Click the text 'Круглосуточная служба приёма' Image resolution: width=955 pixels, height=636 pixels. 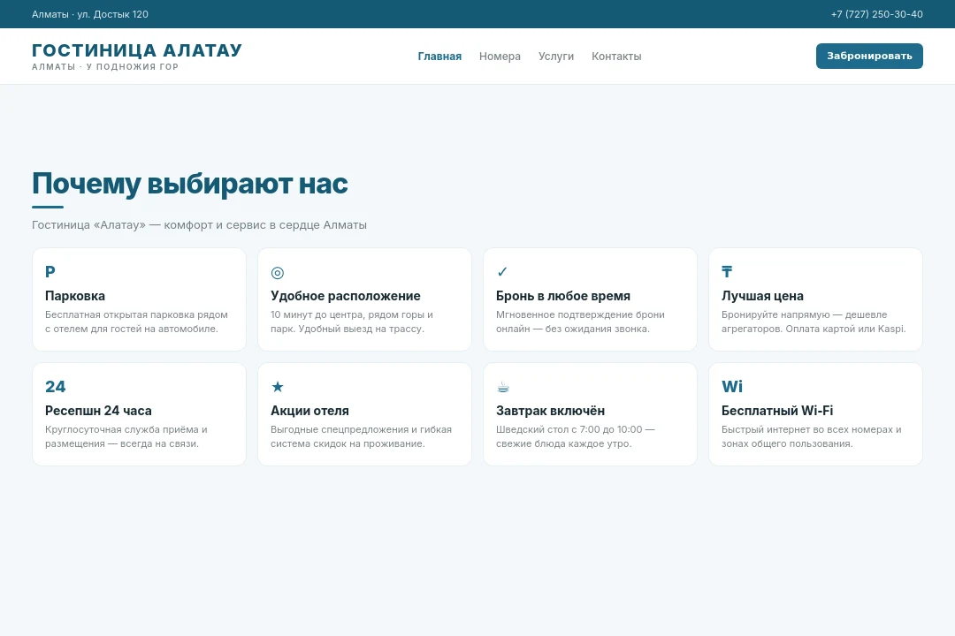(x=122, y=429)
